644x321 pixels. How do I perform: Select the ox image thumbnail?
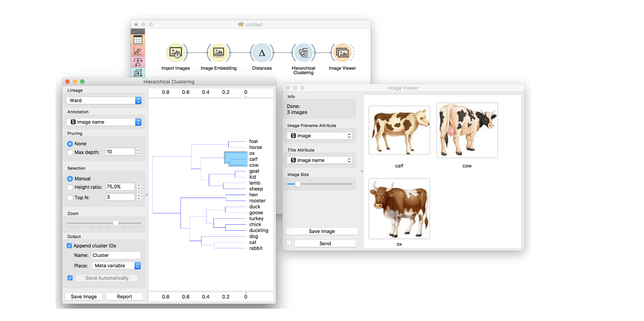tap(399, 209)
